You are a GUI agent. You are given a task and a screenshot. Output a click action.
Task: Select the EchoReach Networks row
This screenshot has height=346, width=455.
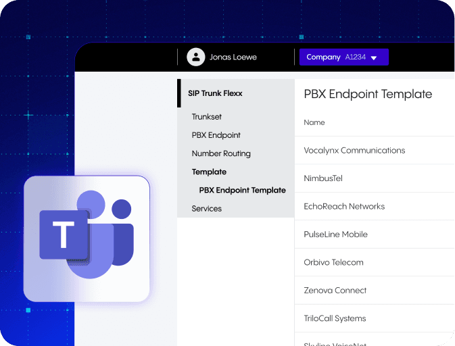(x=375, y=206)
